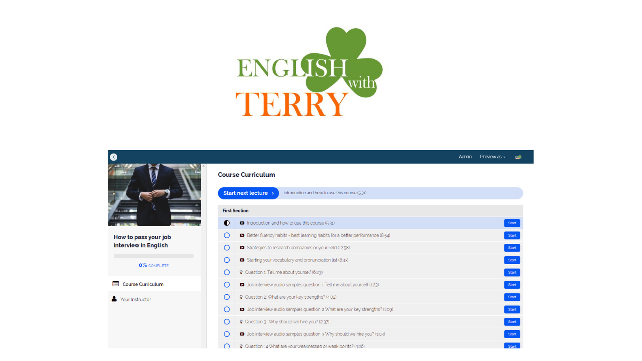Click the video icon beside Better fluency habits
Viewport: 642px width, 361px height.
tap(242, 235)
